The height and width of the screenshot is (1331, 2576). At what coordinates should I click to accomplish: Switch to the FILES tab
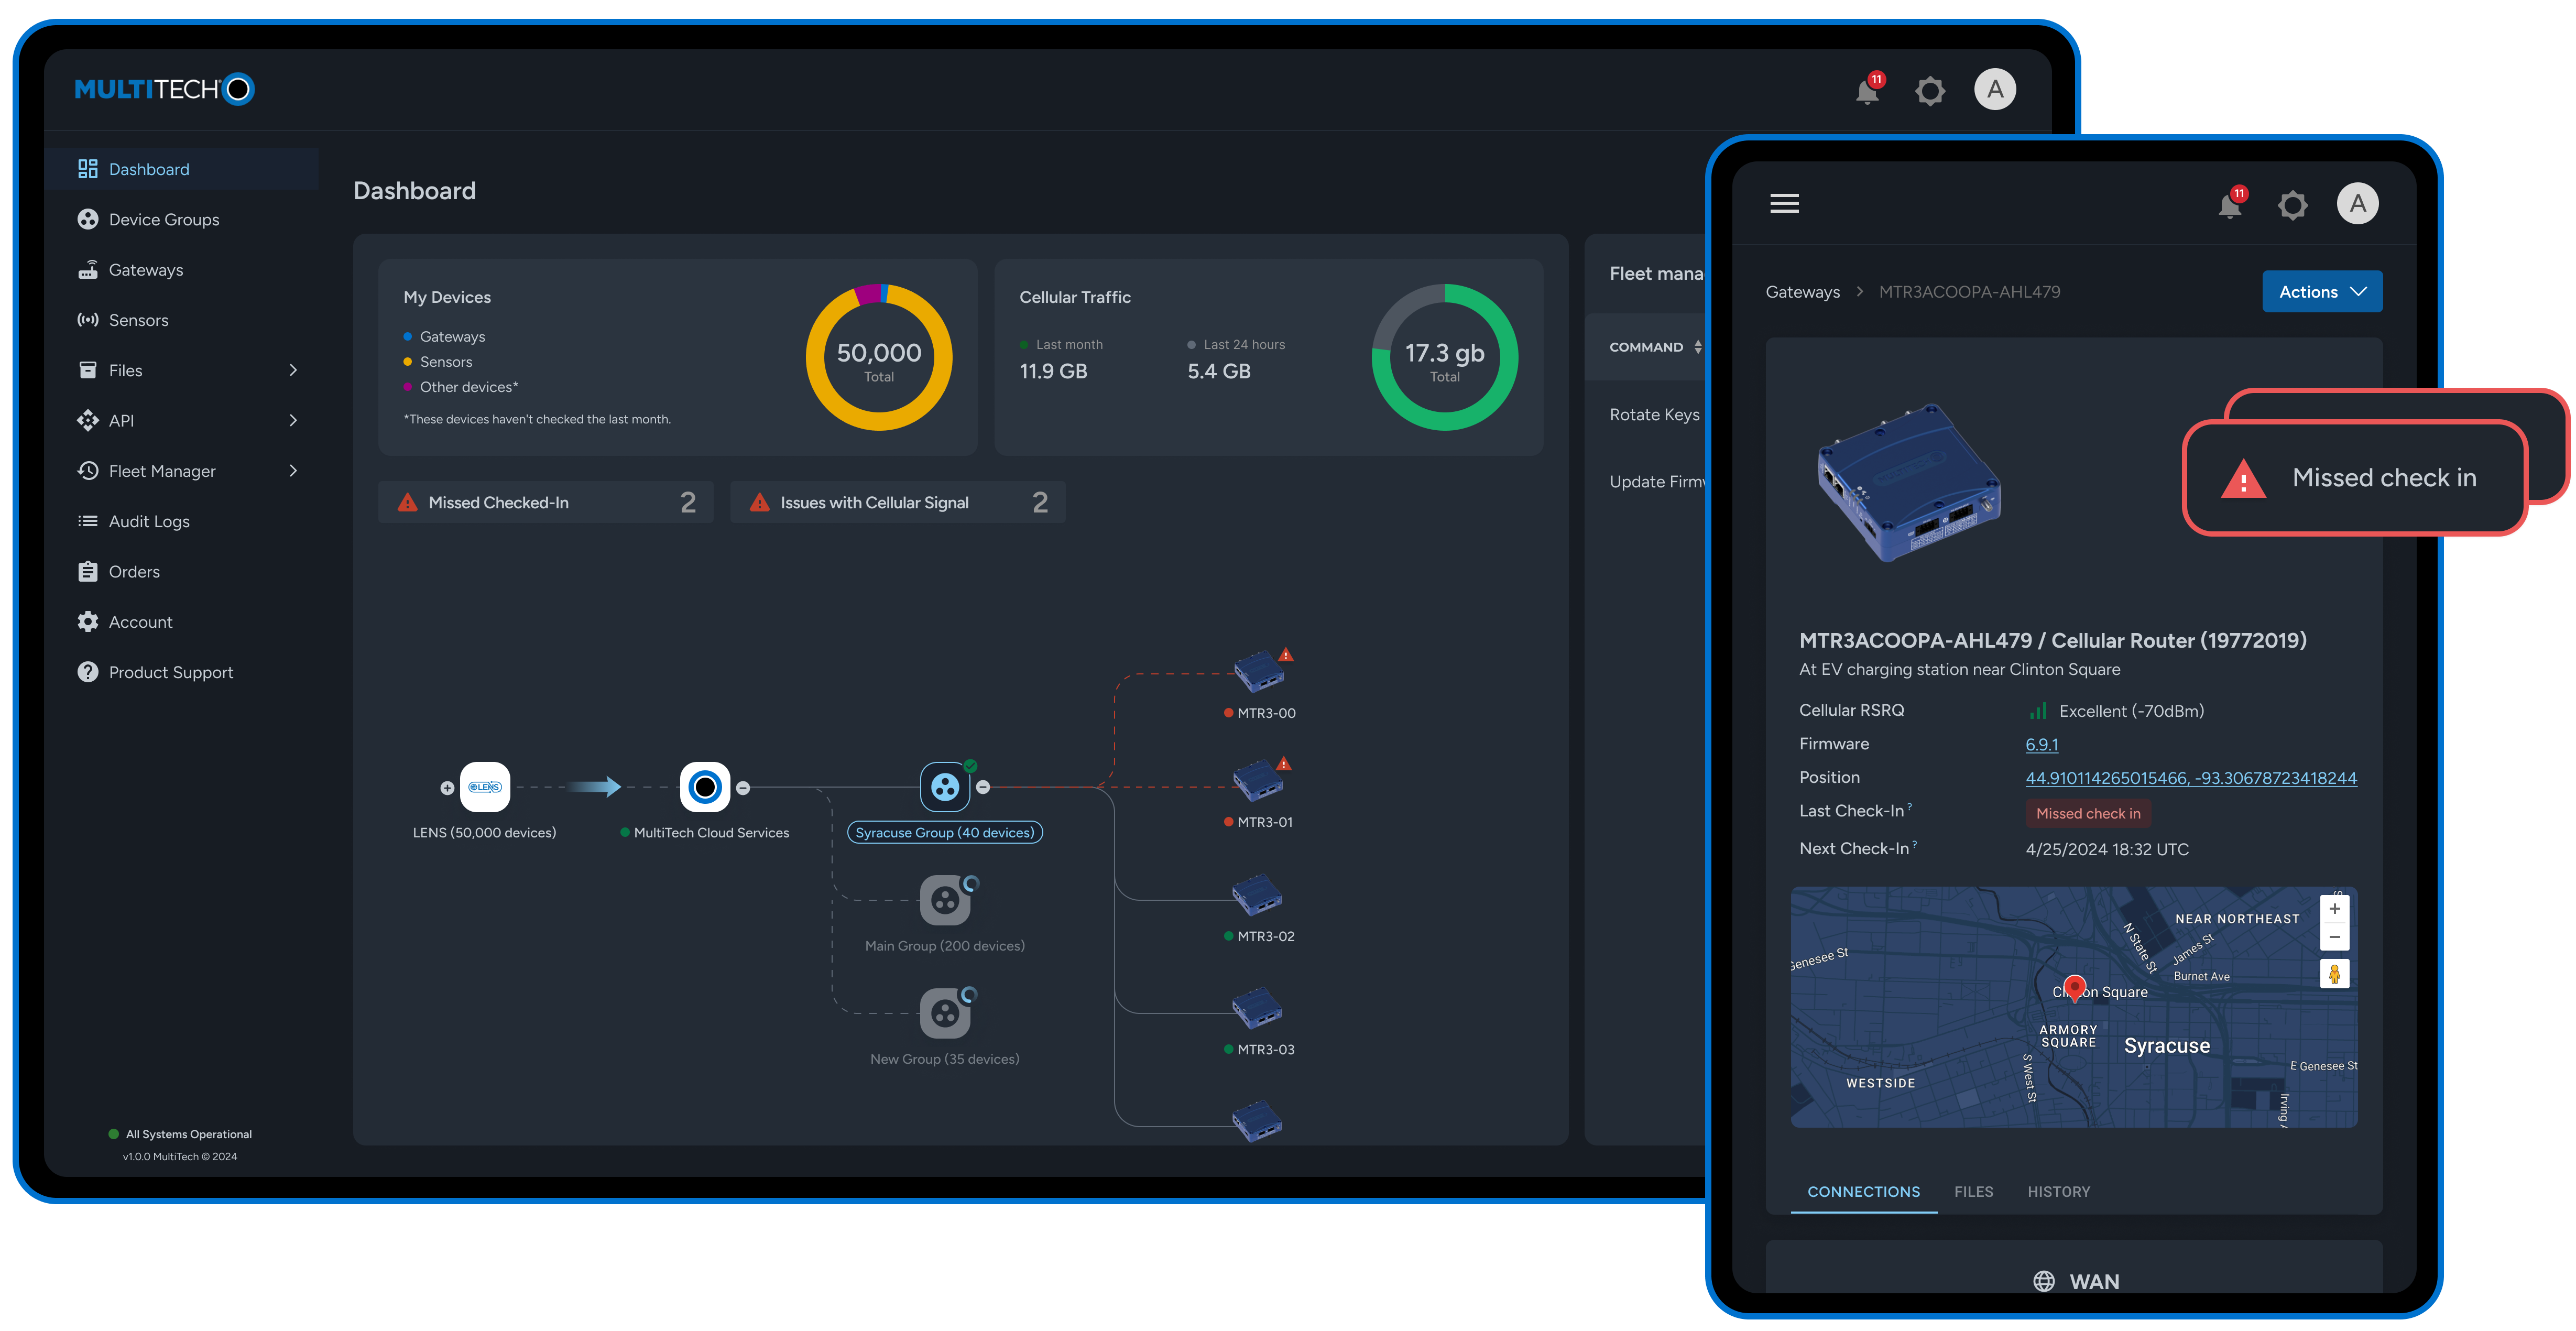coord(1973,1191)
